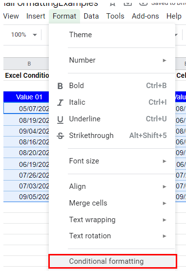Expand the Merge cells submenu
The height and width of the screenshot is (275, 186).
112,203
